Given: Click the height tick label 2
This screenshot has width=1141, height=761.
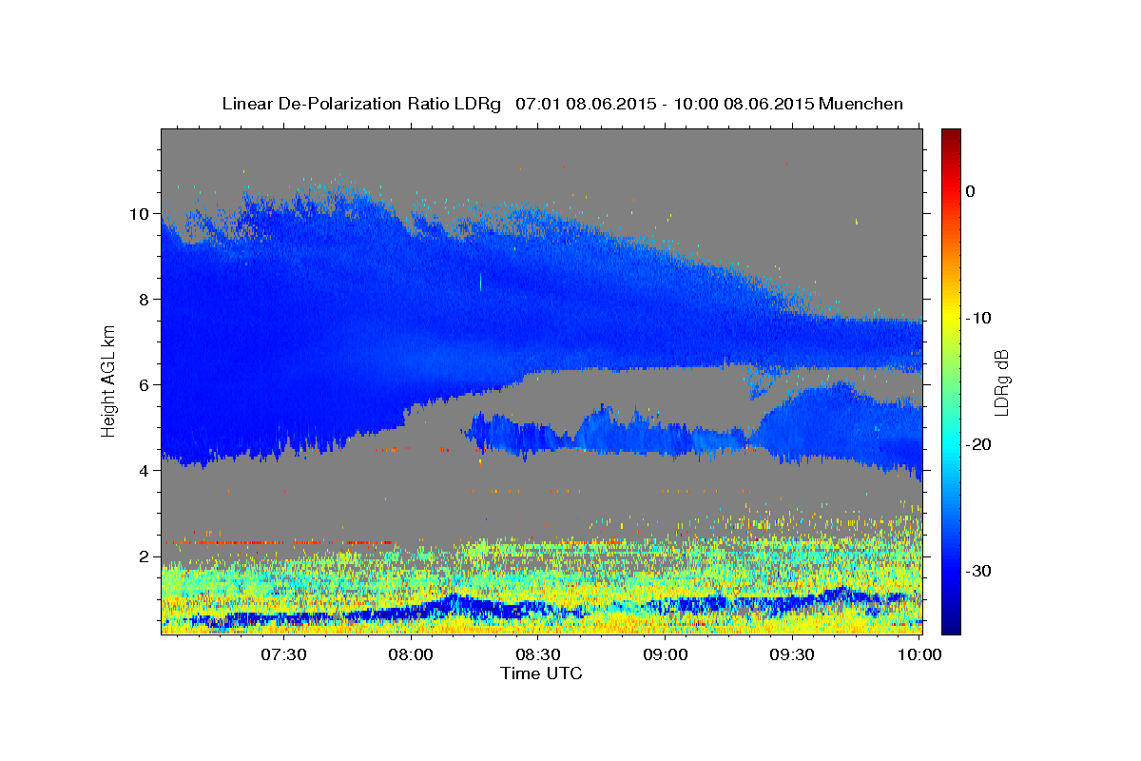Looking at the screenshot, I should (144, 556).
